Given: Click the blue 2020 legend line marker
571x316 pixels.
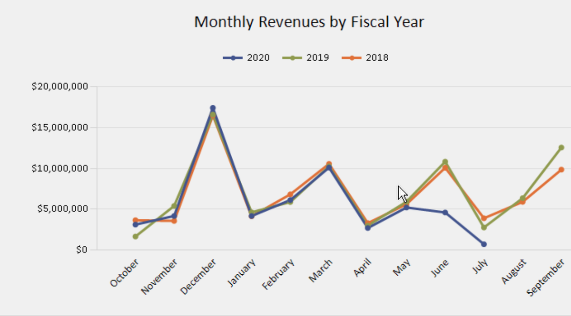Looking at the screenshot, I should tap(233, 58).
